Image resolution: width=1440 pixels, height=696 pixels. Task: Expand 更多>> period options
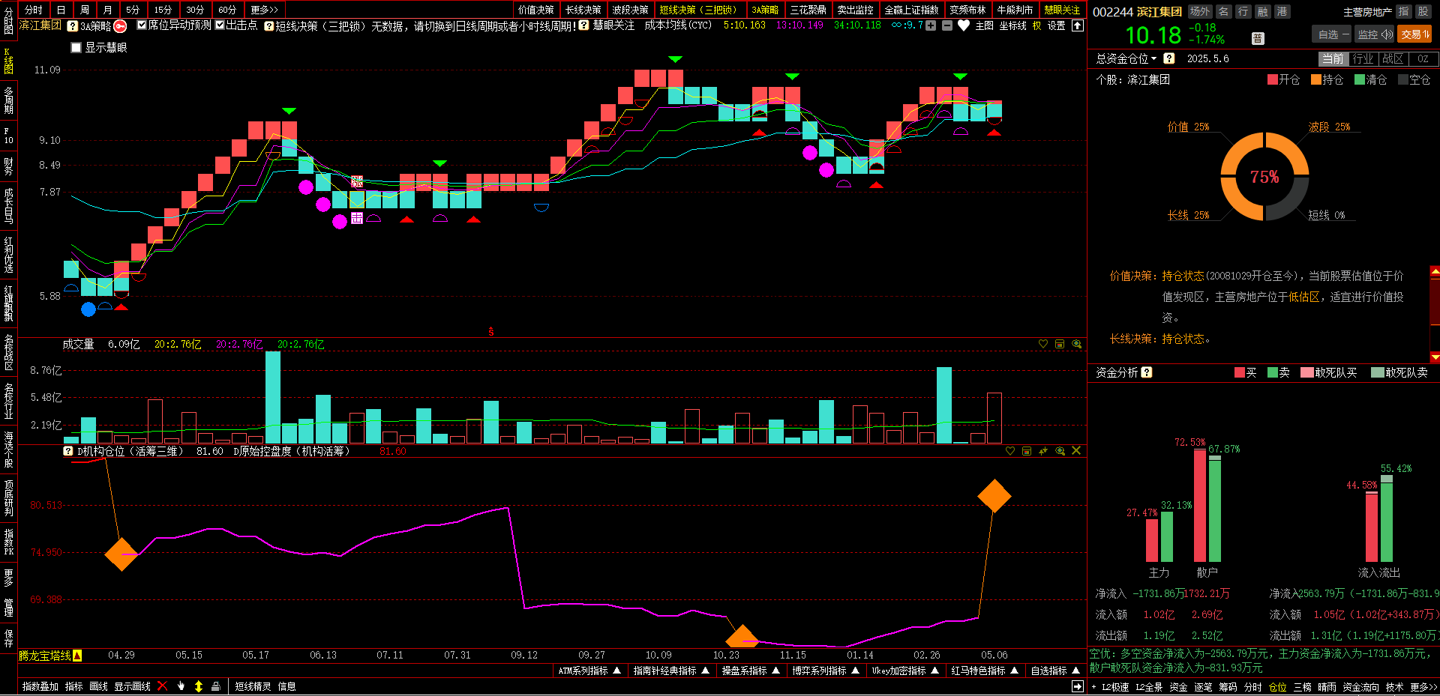[264, 10]
